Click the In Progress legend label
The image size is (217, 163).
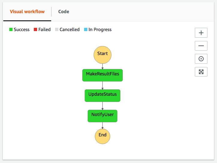tap(100, 30)
